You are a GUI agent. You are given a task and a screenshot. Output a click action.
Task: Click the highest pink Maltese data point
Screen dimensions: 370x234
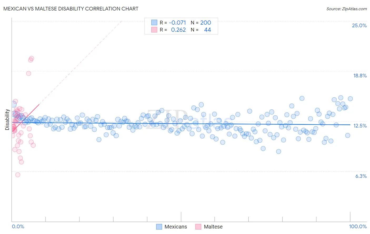tap(32, 58)
